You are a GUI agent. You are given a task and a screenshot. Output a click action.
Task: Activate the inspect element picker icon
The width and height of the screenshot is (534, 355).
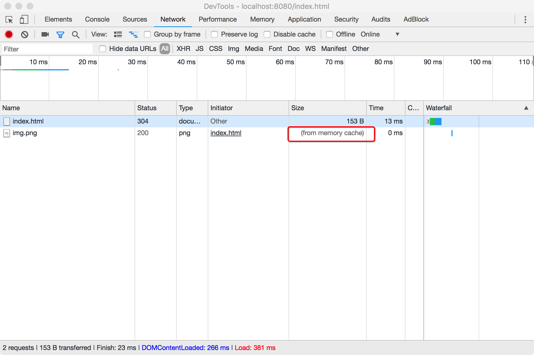pyautogui.click(x=9, y=20)
